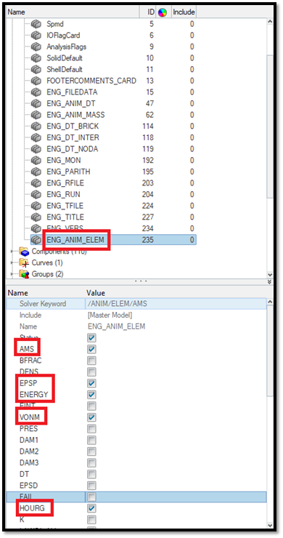Viewport: 283px width, 538px height.
Task: Enable the EPSD checkbox
Action: 91,486
